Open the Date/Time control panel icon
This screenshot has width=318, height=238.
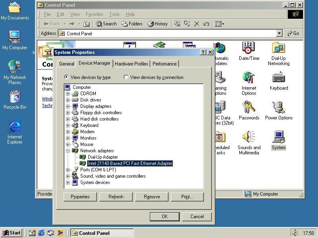(249, 49)
